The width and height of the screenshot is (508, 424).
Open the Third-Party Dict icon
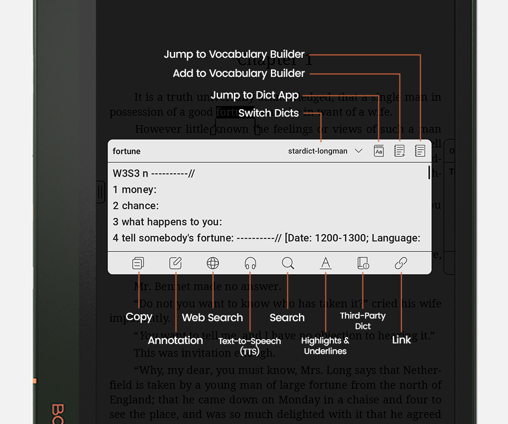click(363, 263)
